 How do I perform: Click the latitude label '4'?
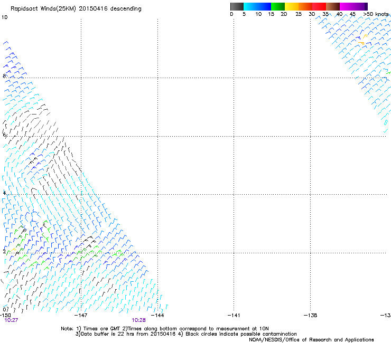pyautogui.click(x=4, y=193)
